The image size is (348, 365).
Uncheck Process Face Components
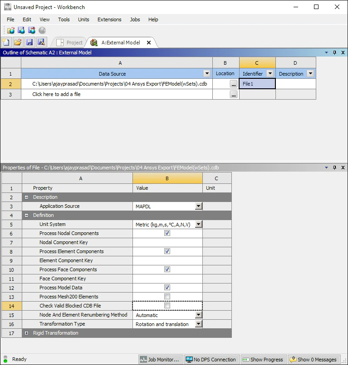click(167, 269)
